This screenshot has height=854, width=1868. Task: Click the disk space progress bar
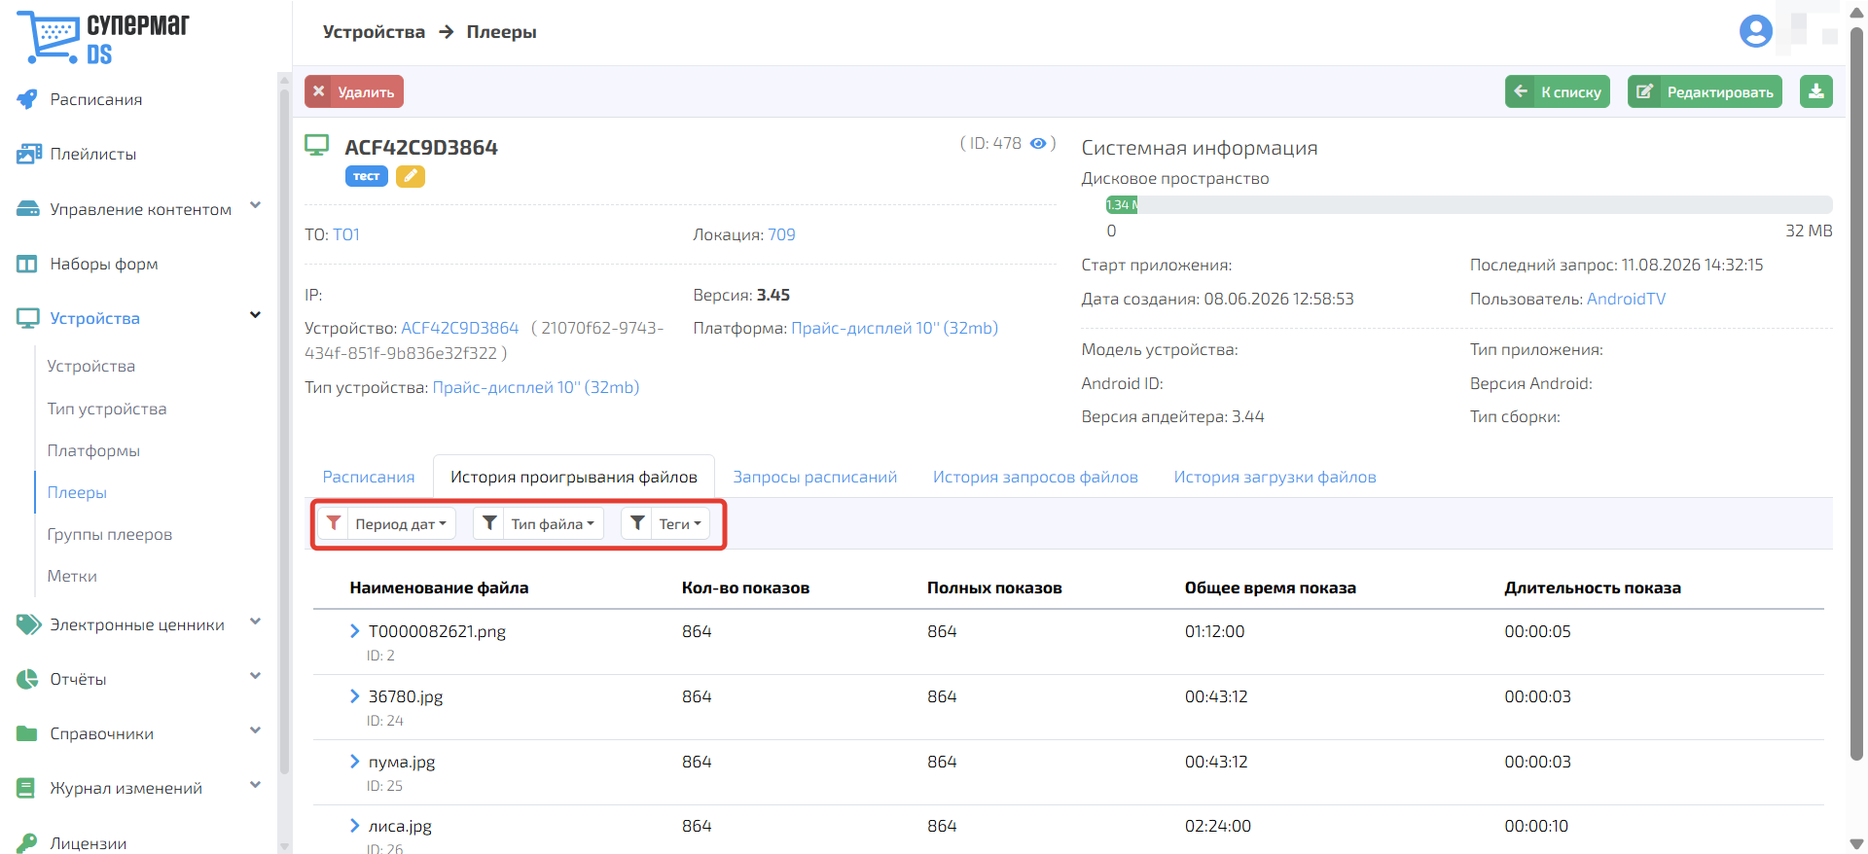click(1469, 204)
